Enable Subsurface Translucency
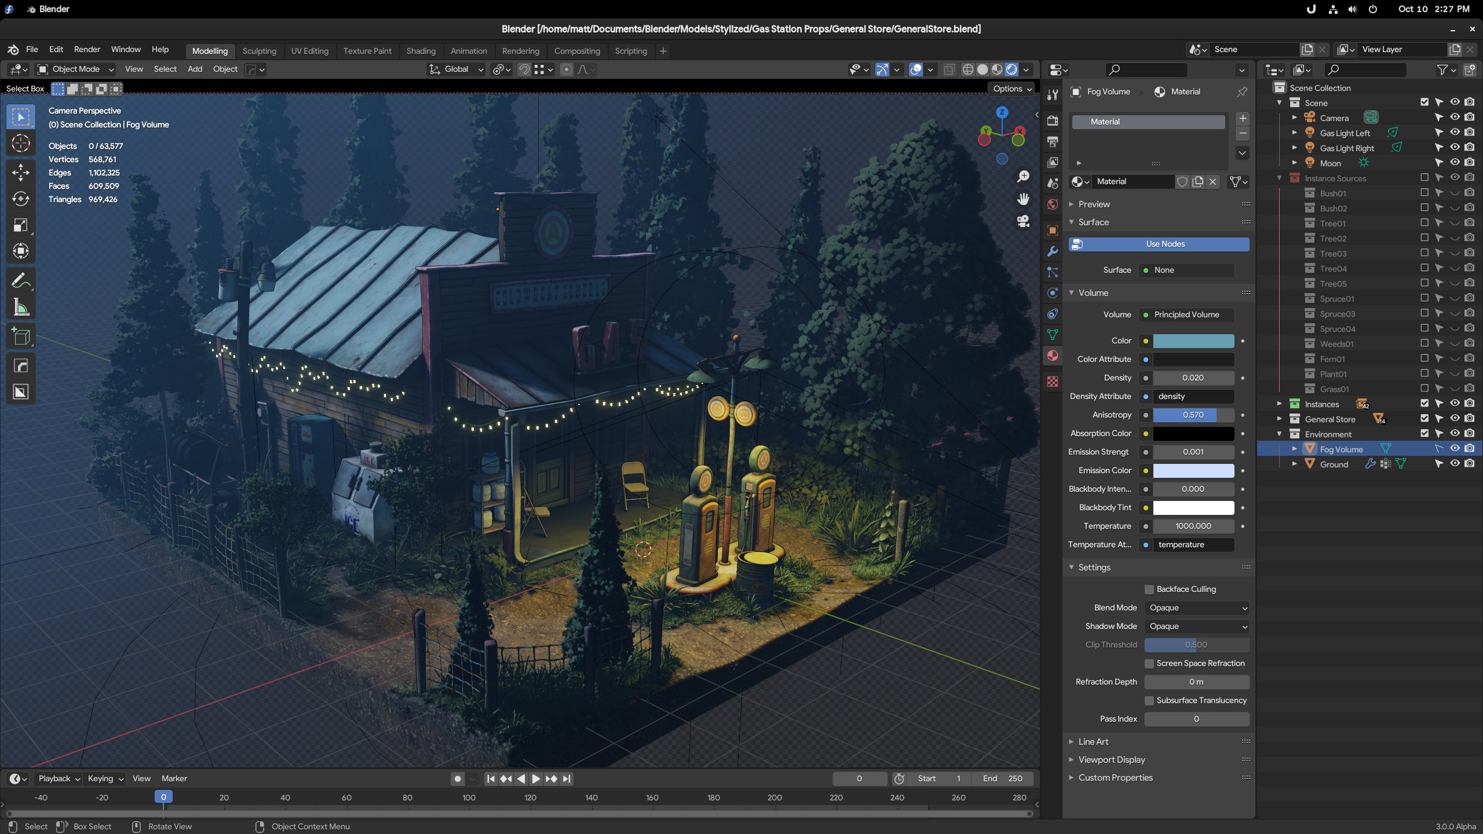The width and height of the screenshot is (1483, 834). pos(1149,701)
